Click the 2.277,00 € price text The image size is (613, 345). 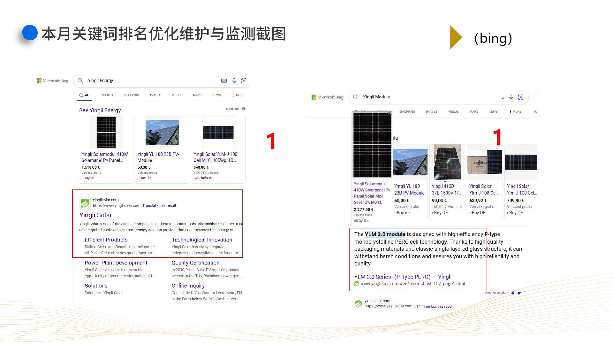363,210
